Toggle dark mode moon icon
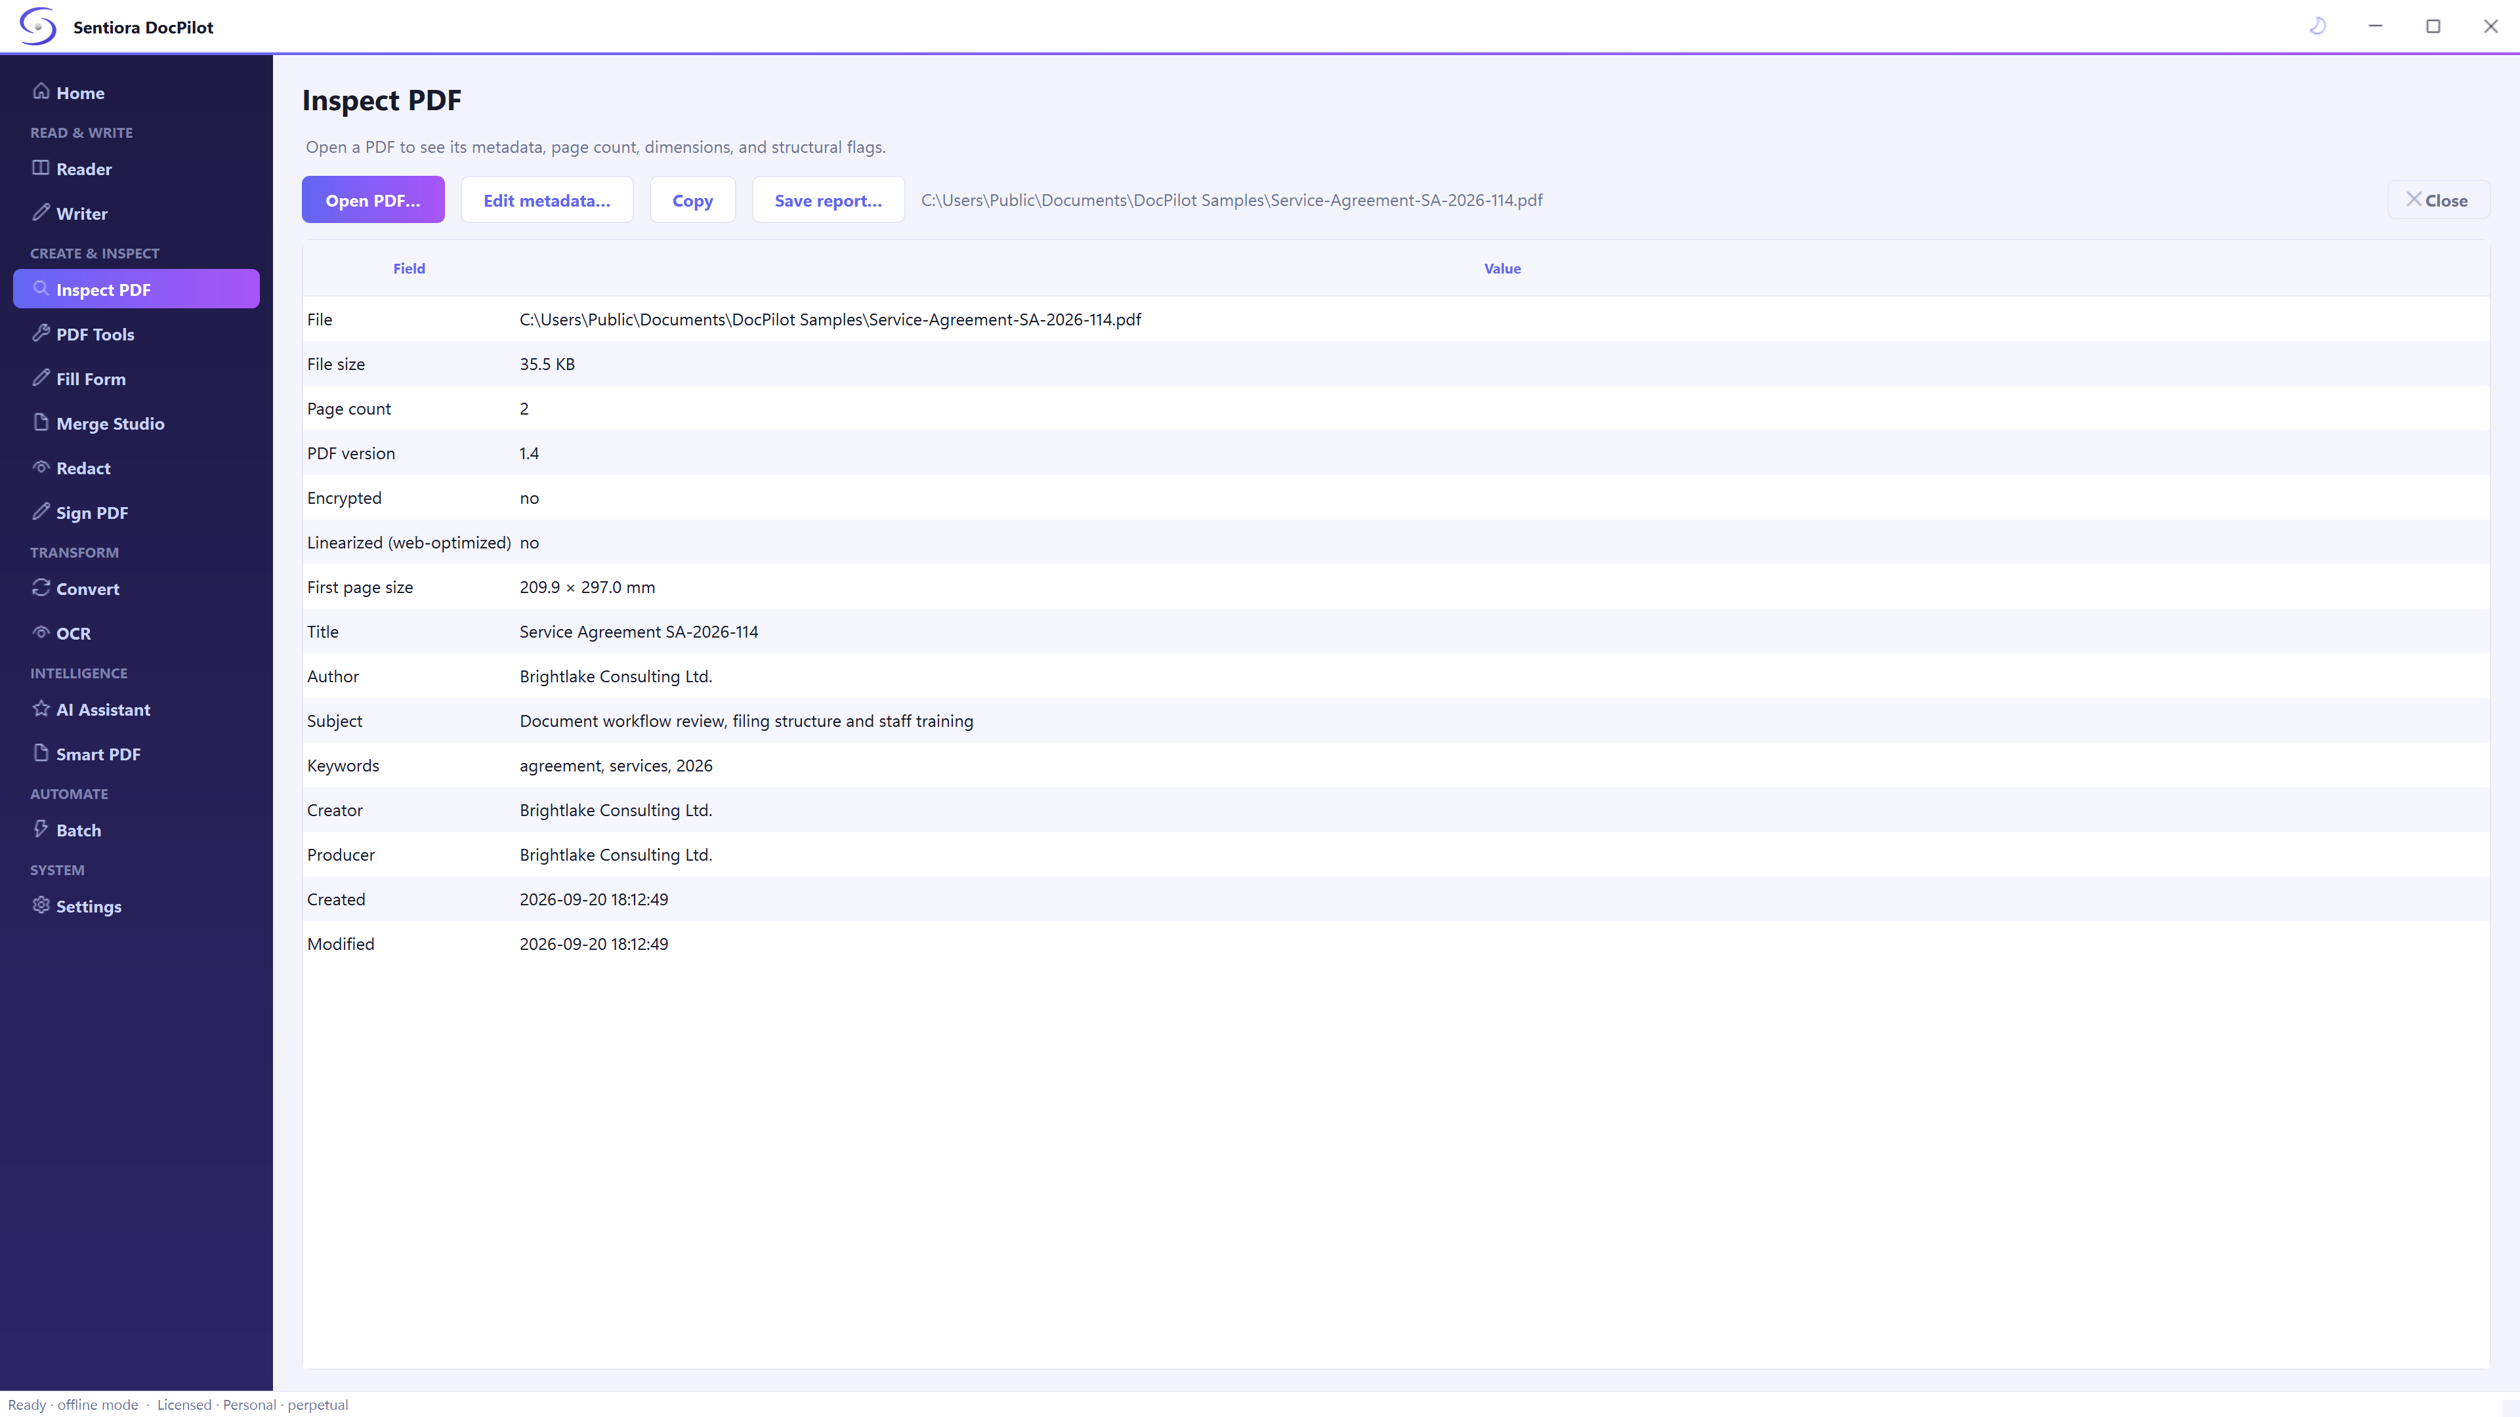Image resolution: width=2520 pixels, height=1417 pixels. (2317, 26)
